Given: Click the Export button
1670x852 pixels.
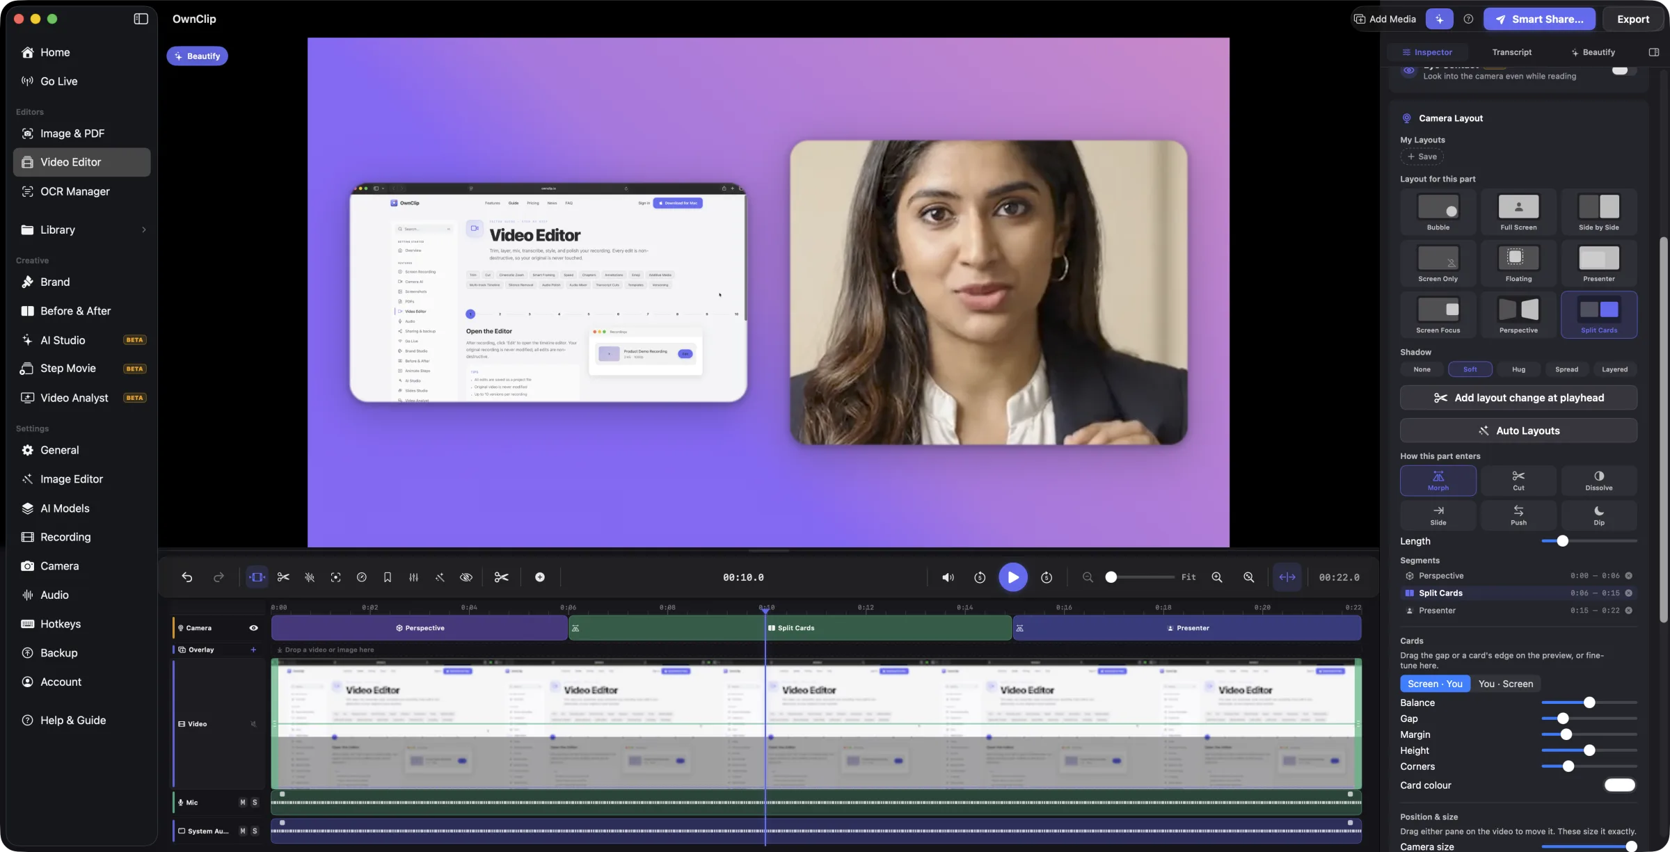Looking at the screenshot, I should 1632,19.
